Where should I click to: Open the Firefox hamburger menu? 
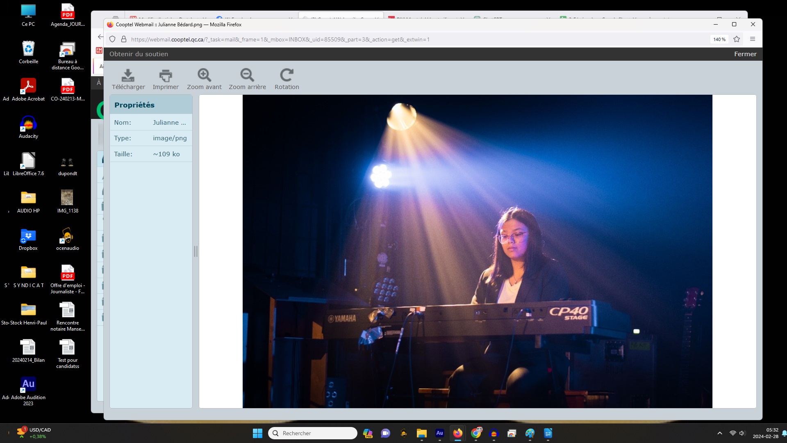(x=753, y=39)
